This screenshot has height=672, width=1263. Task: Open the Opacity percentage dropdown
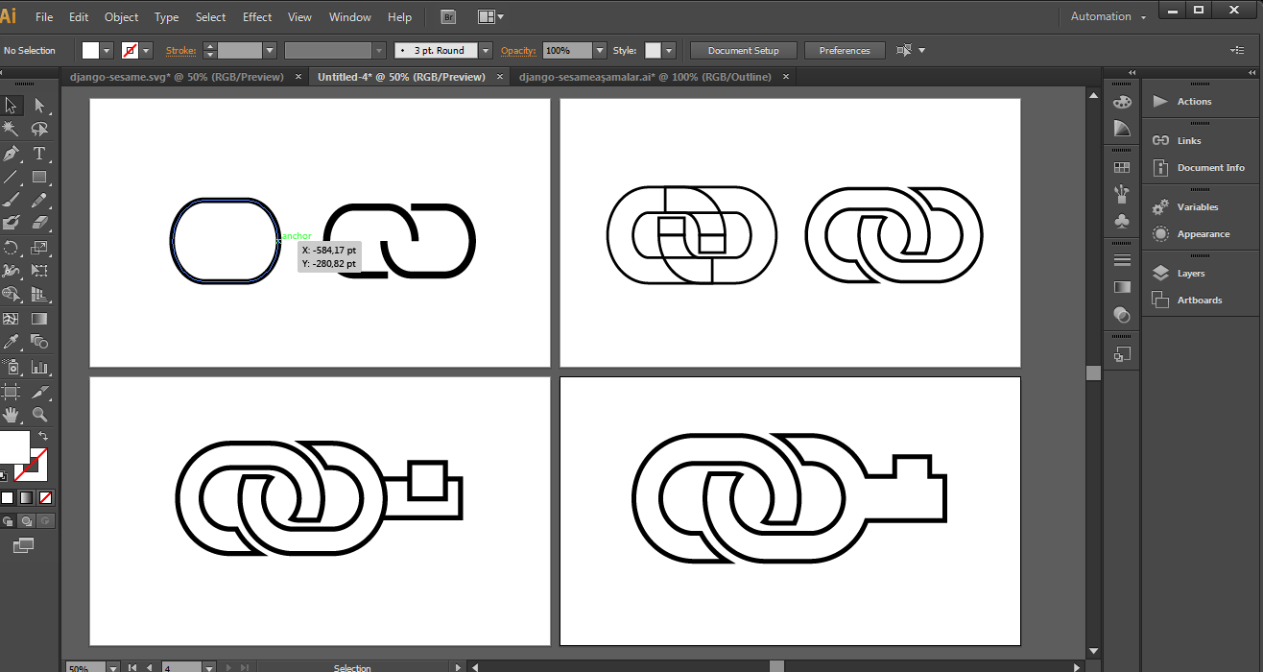coord(600,50)
